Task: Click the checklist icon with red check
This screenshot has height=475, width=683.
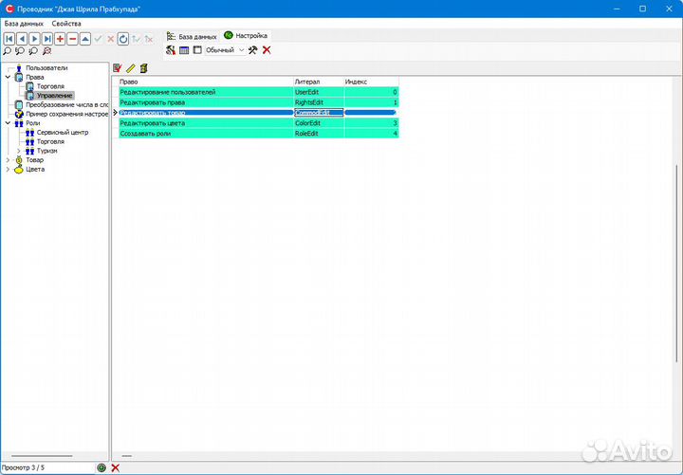Action: click(118, 68)
